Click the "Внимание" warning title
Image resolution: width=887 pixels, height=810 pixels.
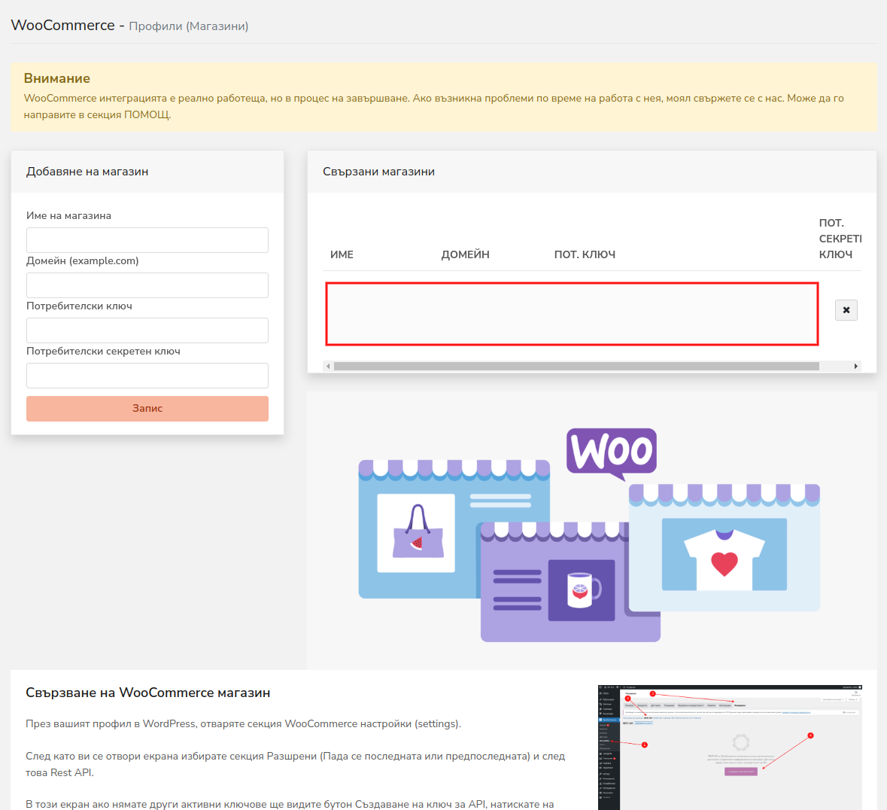[56, 78]
